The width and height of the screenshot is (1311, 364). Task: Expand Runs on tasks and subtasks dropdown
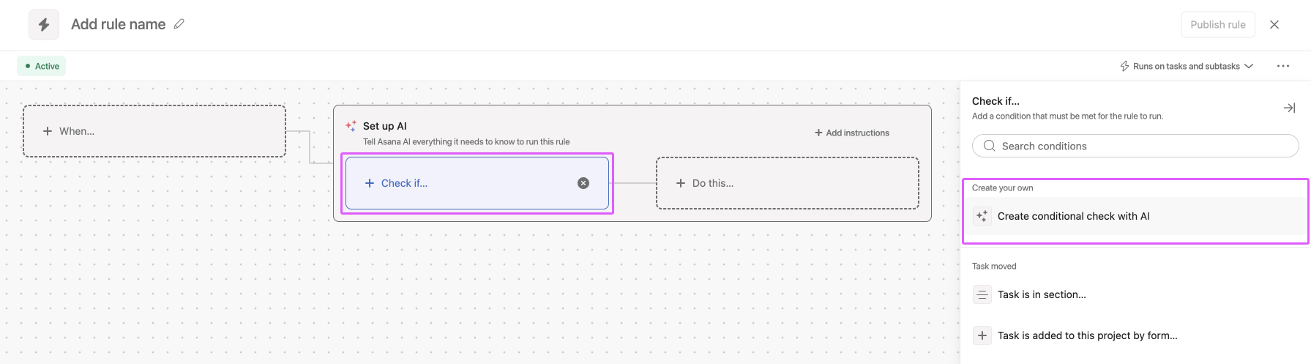(1187, 66)
